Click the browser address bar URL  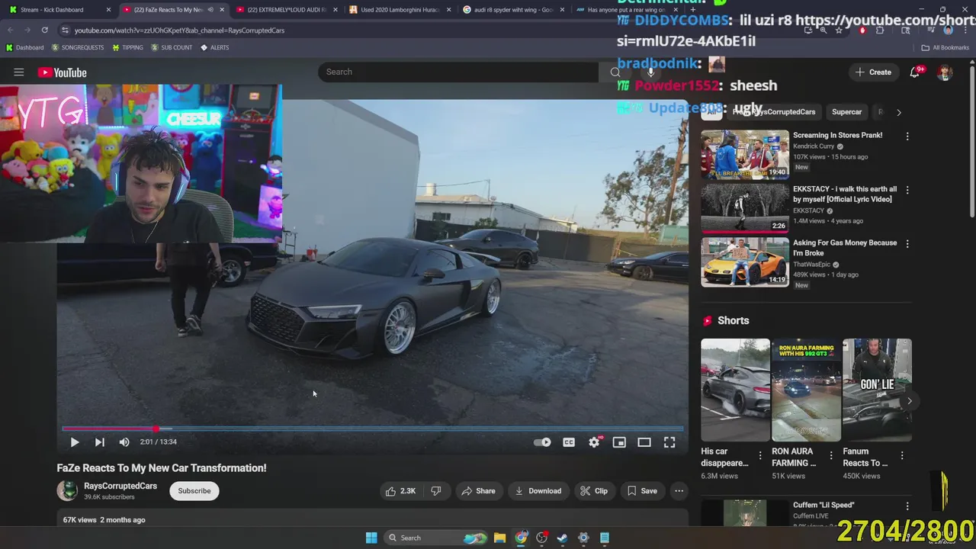[x=179, y=30]
